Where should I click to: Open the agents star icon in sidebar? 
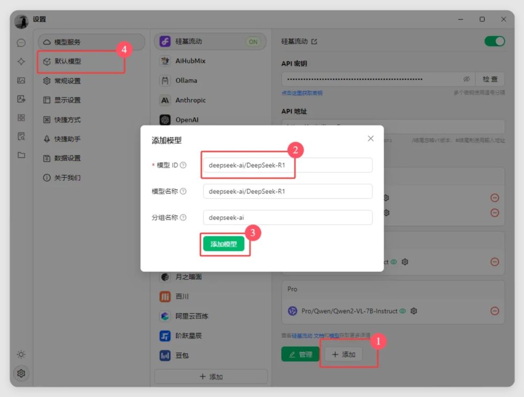coord(21,61)
